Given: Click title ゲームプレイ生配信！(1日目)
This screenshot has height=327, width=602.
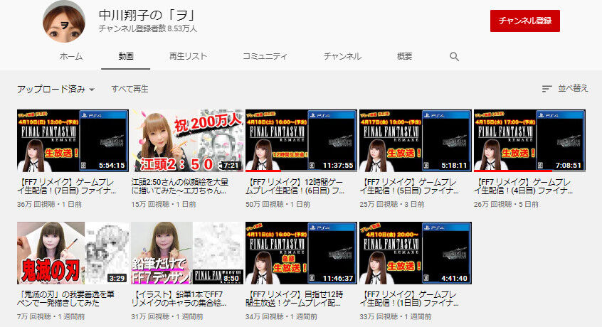Looking at the screenshot, I should click(409, 299).
